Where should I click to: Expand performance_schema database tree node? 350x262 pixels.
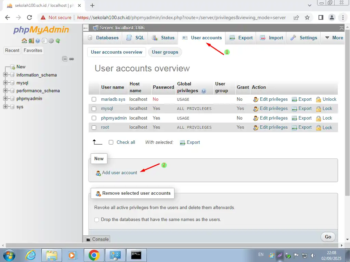pos(5,91)
